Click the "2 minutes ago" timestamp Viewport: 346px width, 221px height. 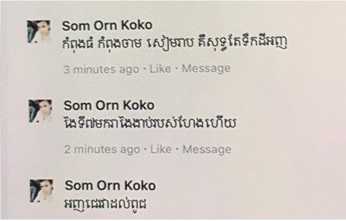click(x=102, y=150)
